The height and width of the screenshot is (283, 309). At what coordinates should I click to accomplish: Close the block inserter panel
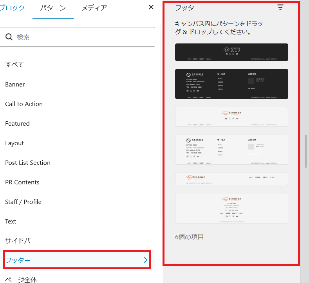coord(151,7)
